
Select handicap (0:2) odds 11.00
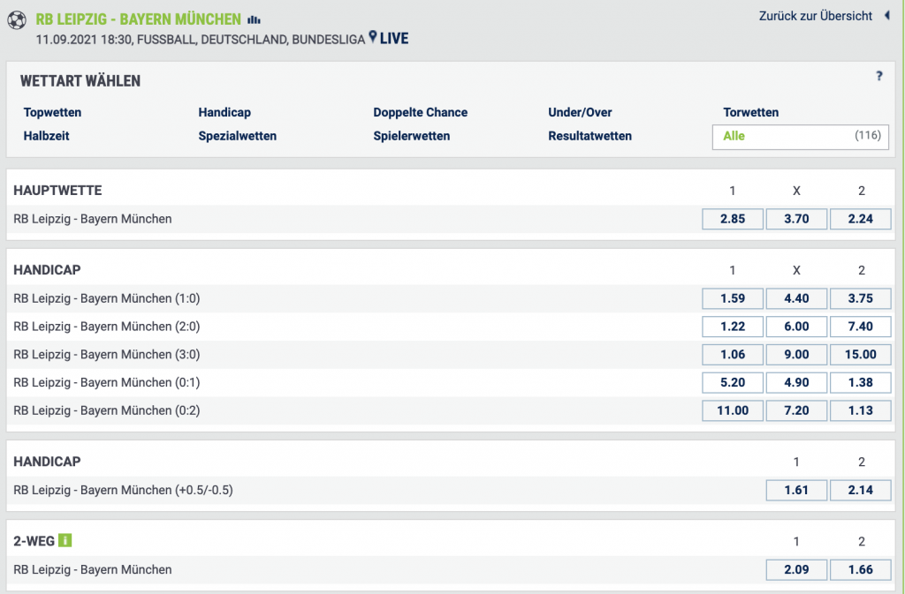[733, 410]
